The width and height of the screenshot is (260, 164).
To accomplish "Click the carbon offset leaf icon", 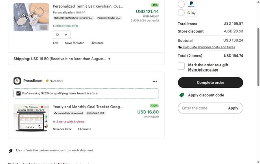I will click(11, 151).
